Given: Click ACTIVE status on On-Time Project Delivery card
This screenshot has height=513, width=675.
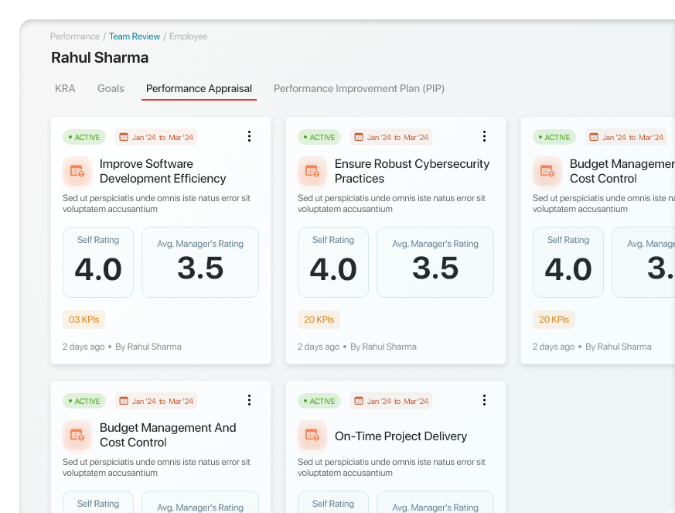Looking at the screenshot, I should 319,401.
